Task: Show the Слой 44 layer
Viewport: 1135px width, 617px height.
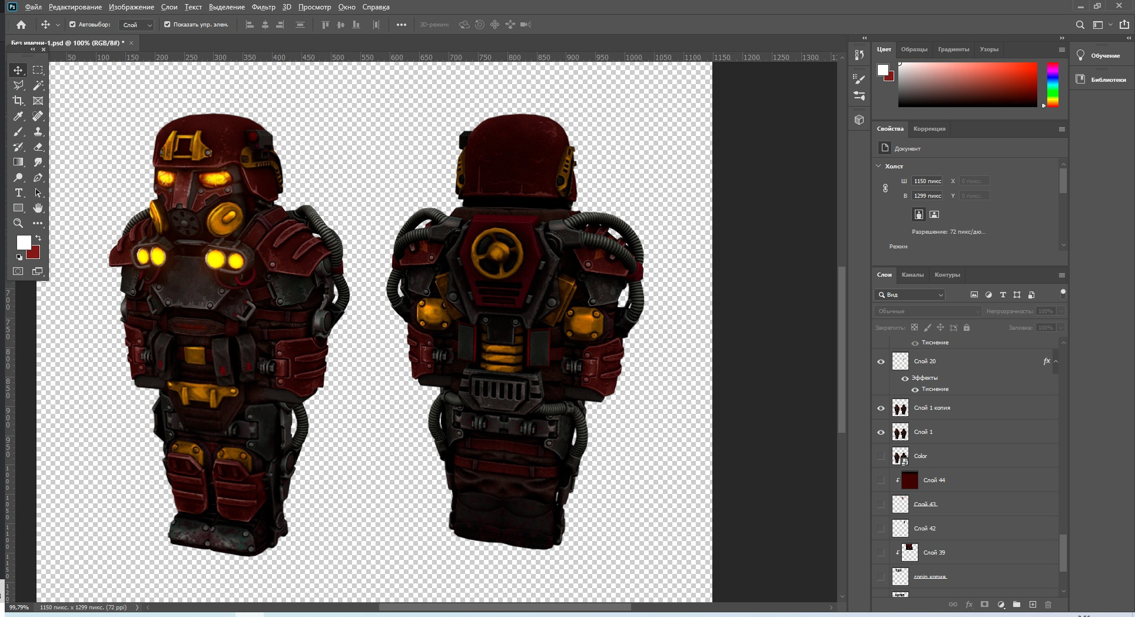Action: click(x=881, y=480)
